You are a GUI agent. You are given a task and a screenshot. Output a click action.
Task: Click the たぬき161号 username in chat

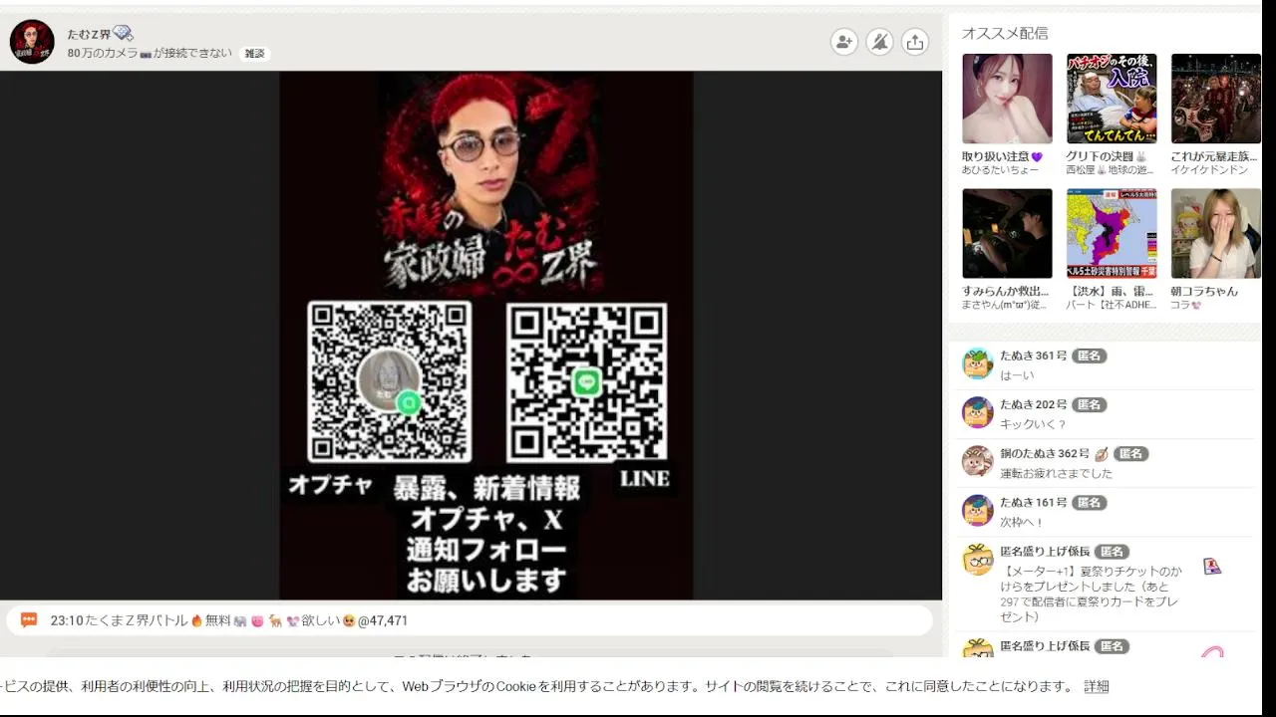click(x=1034, y=502)
